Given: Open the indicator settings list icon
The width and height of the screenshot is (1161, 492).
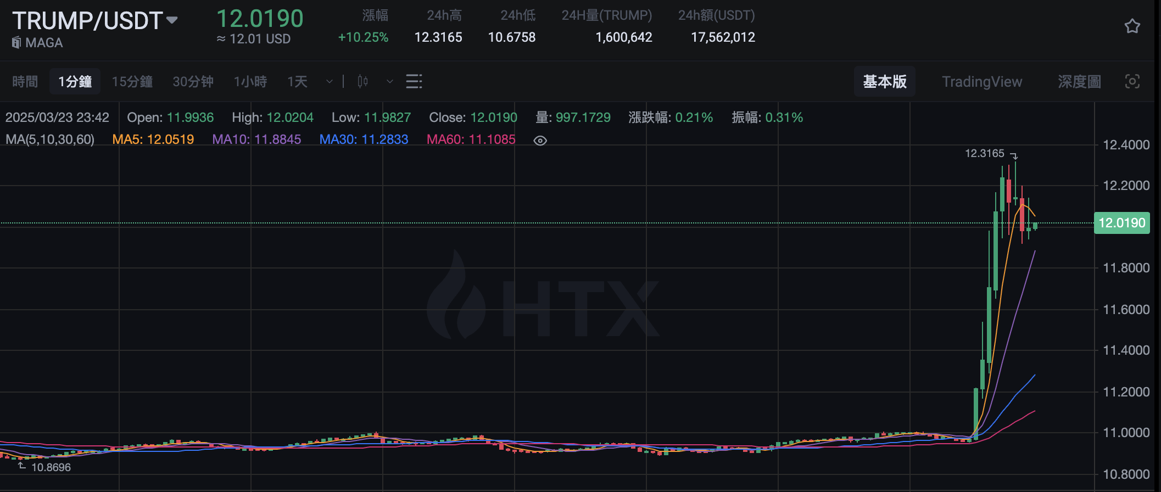Looking at the screenshot, I should 414,82.
